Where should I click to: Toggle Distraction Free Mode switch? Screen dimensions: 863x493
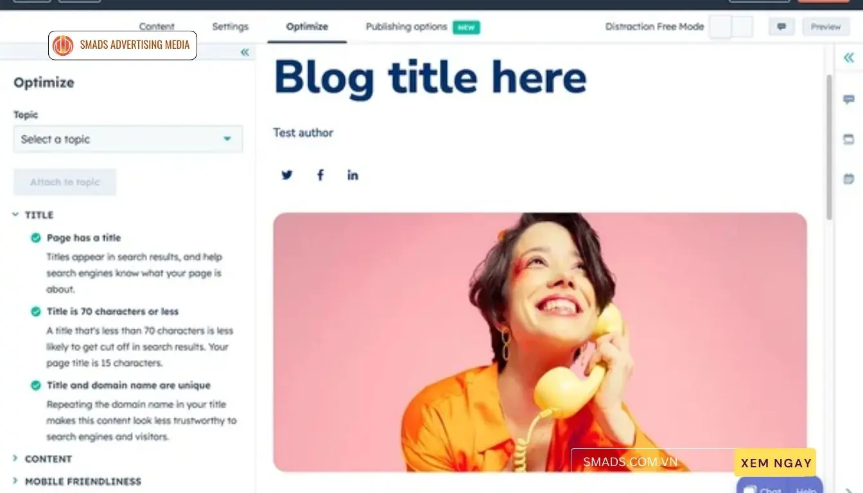click(731, 27)
